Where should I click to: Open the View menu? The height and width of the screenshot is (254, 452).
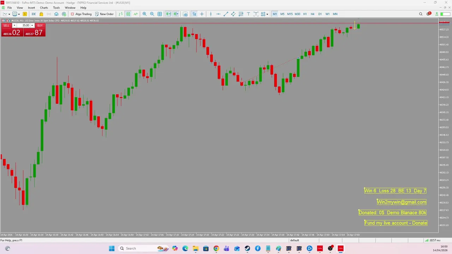click(x=20, y=8)
